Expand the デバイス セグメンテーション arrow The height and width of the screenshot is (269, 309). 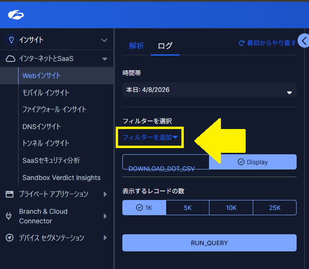tap(105, 238)
